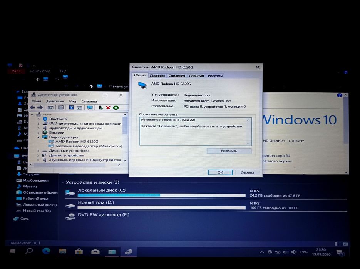Click OK in properties dialog
The image size is (360, 269).
pyautogui.click(x=220, y=172)
